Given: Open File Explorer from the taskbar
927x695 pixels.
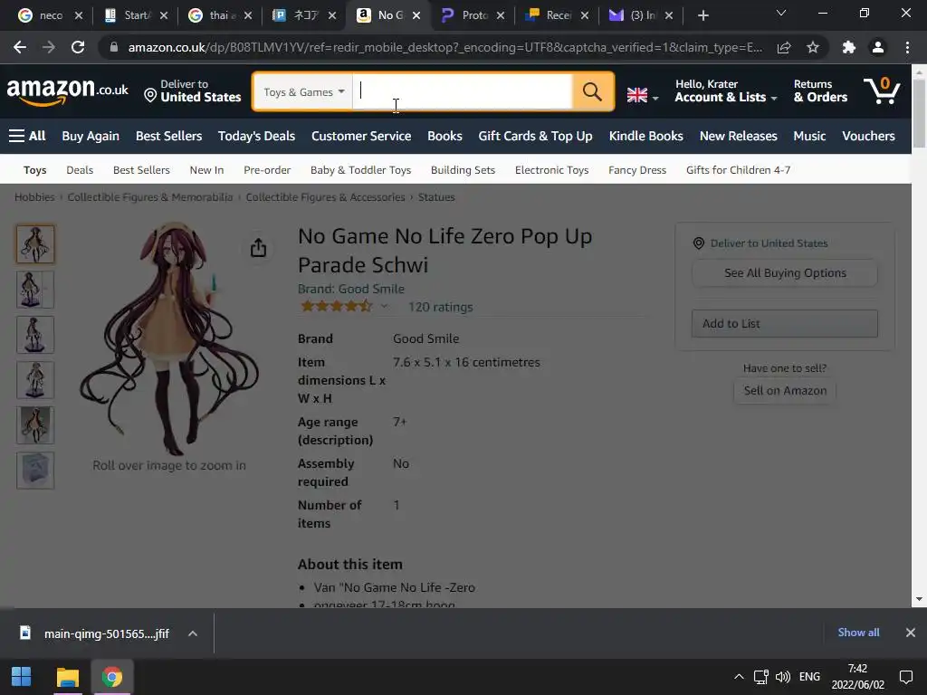Looking at the screenshot, I should pyautogui.click(x=67, y=677).
